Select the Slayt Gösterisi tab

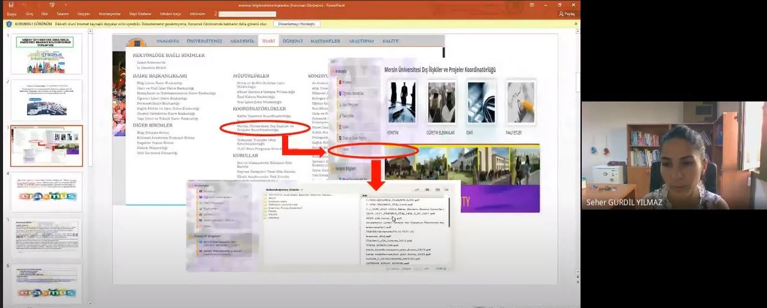(x=139, y=14)
